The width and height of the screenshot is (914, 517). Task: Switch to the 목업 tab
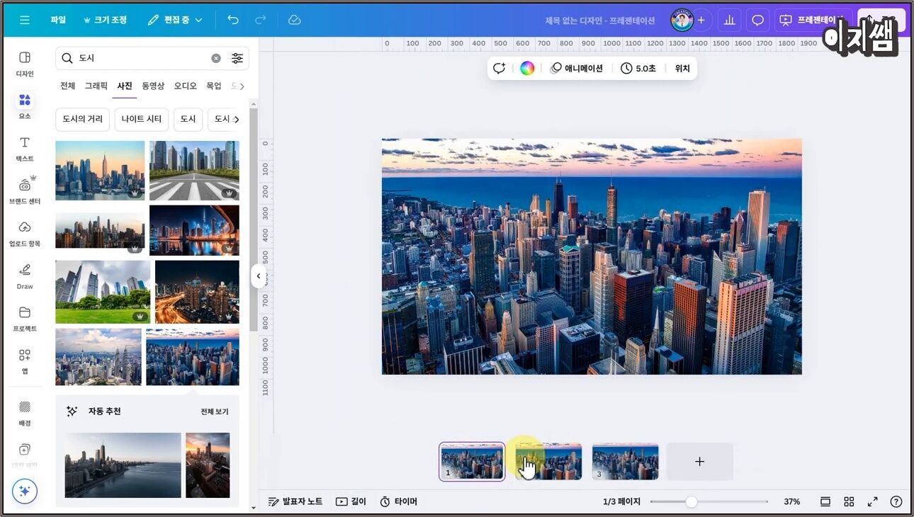click(x=213, y=86)
